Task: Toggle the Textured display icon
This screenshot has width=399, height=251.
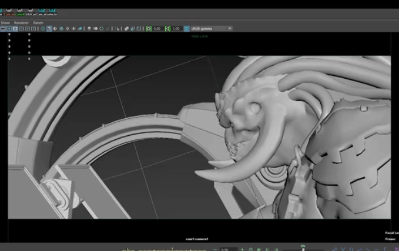Action: (68, 29)
